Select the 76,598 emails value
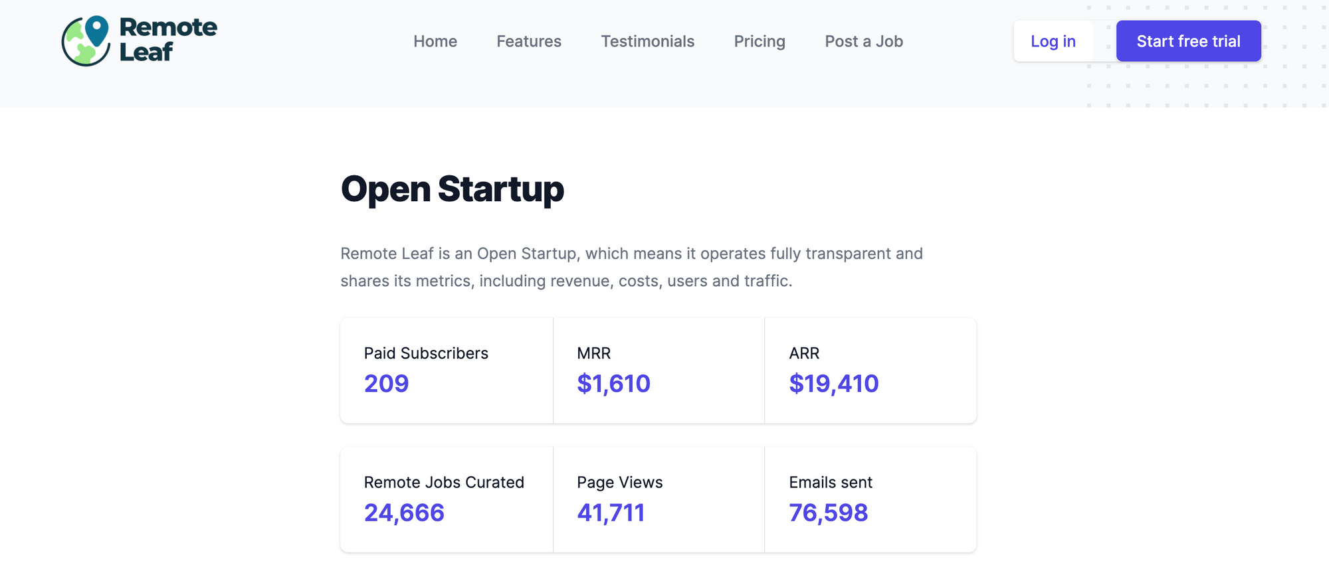The width and height of the screenshot is (1329, 581). [x=829, y=513]
